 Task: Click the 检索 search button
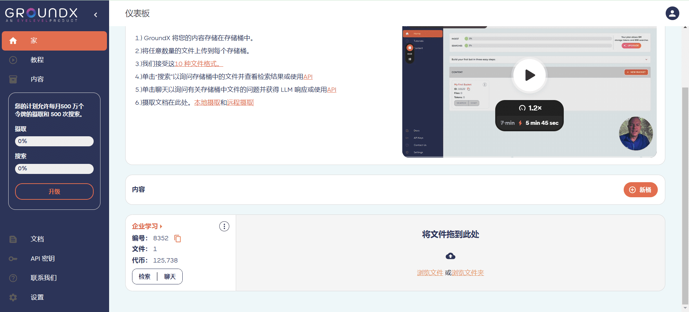tap(145, 276)
